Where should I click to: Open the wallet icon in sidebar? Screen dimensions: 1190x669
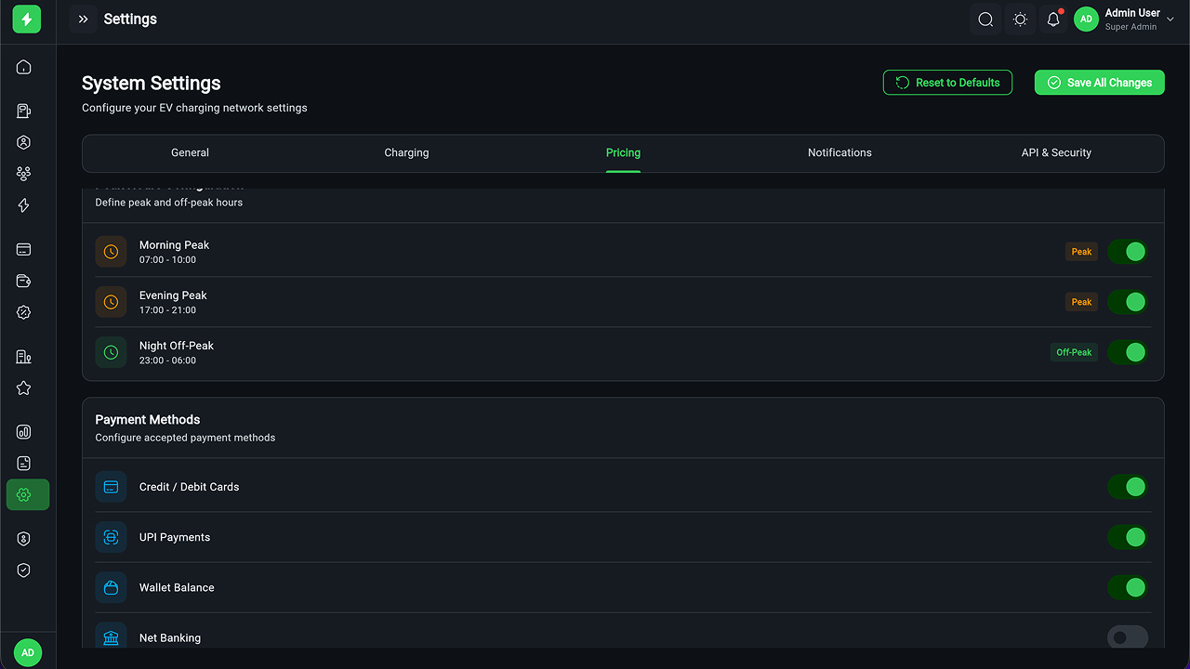(24, 282)
